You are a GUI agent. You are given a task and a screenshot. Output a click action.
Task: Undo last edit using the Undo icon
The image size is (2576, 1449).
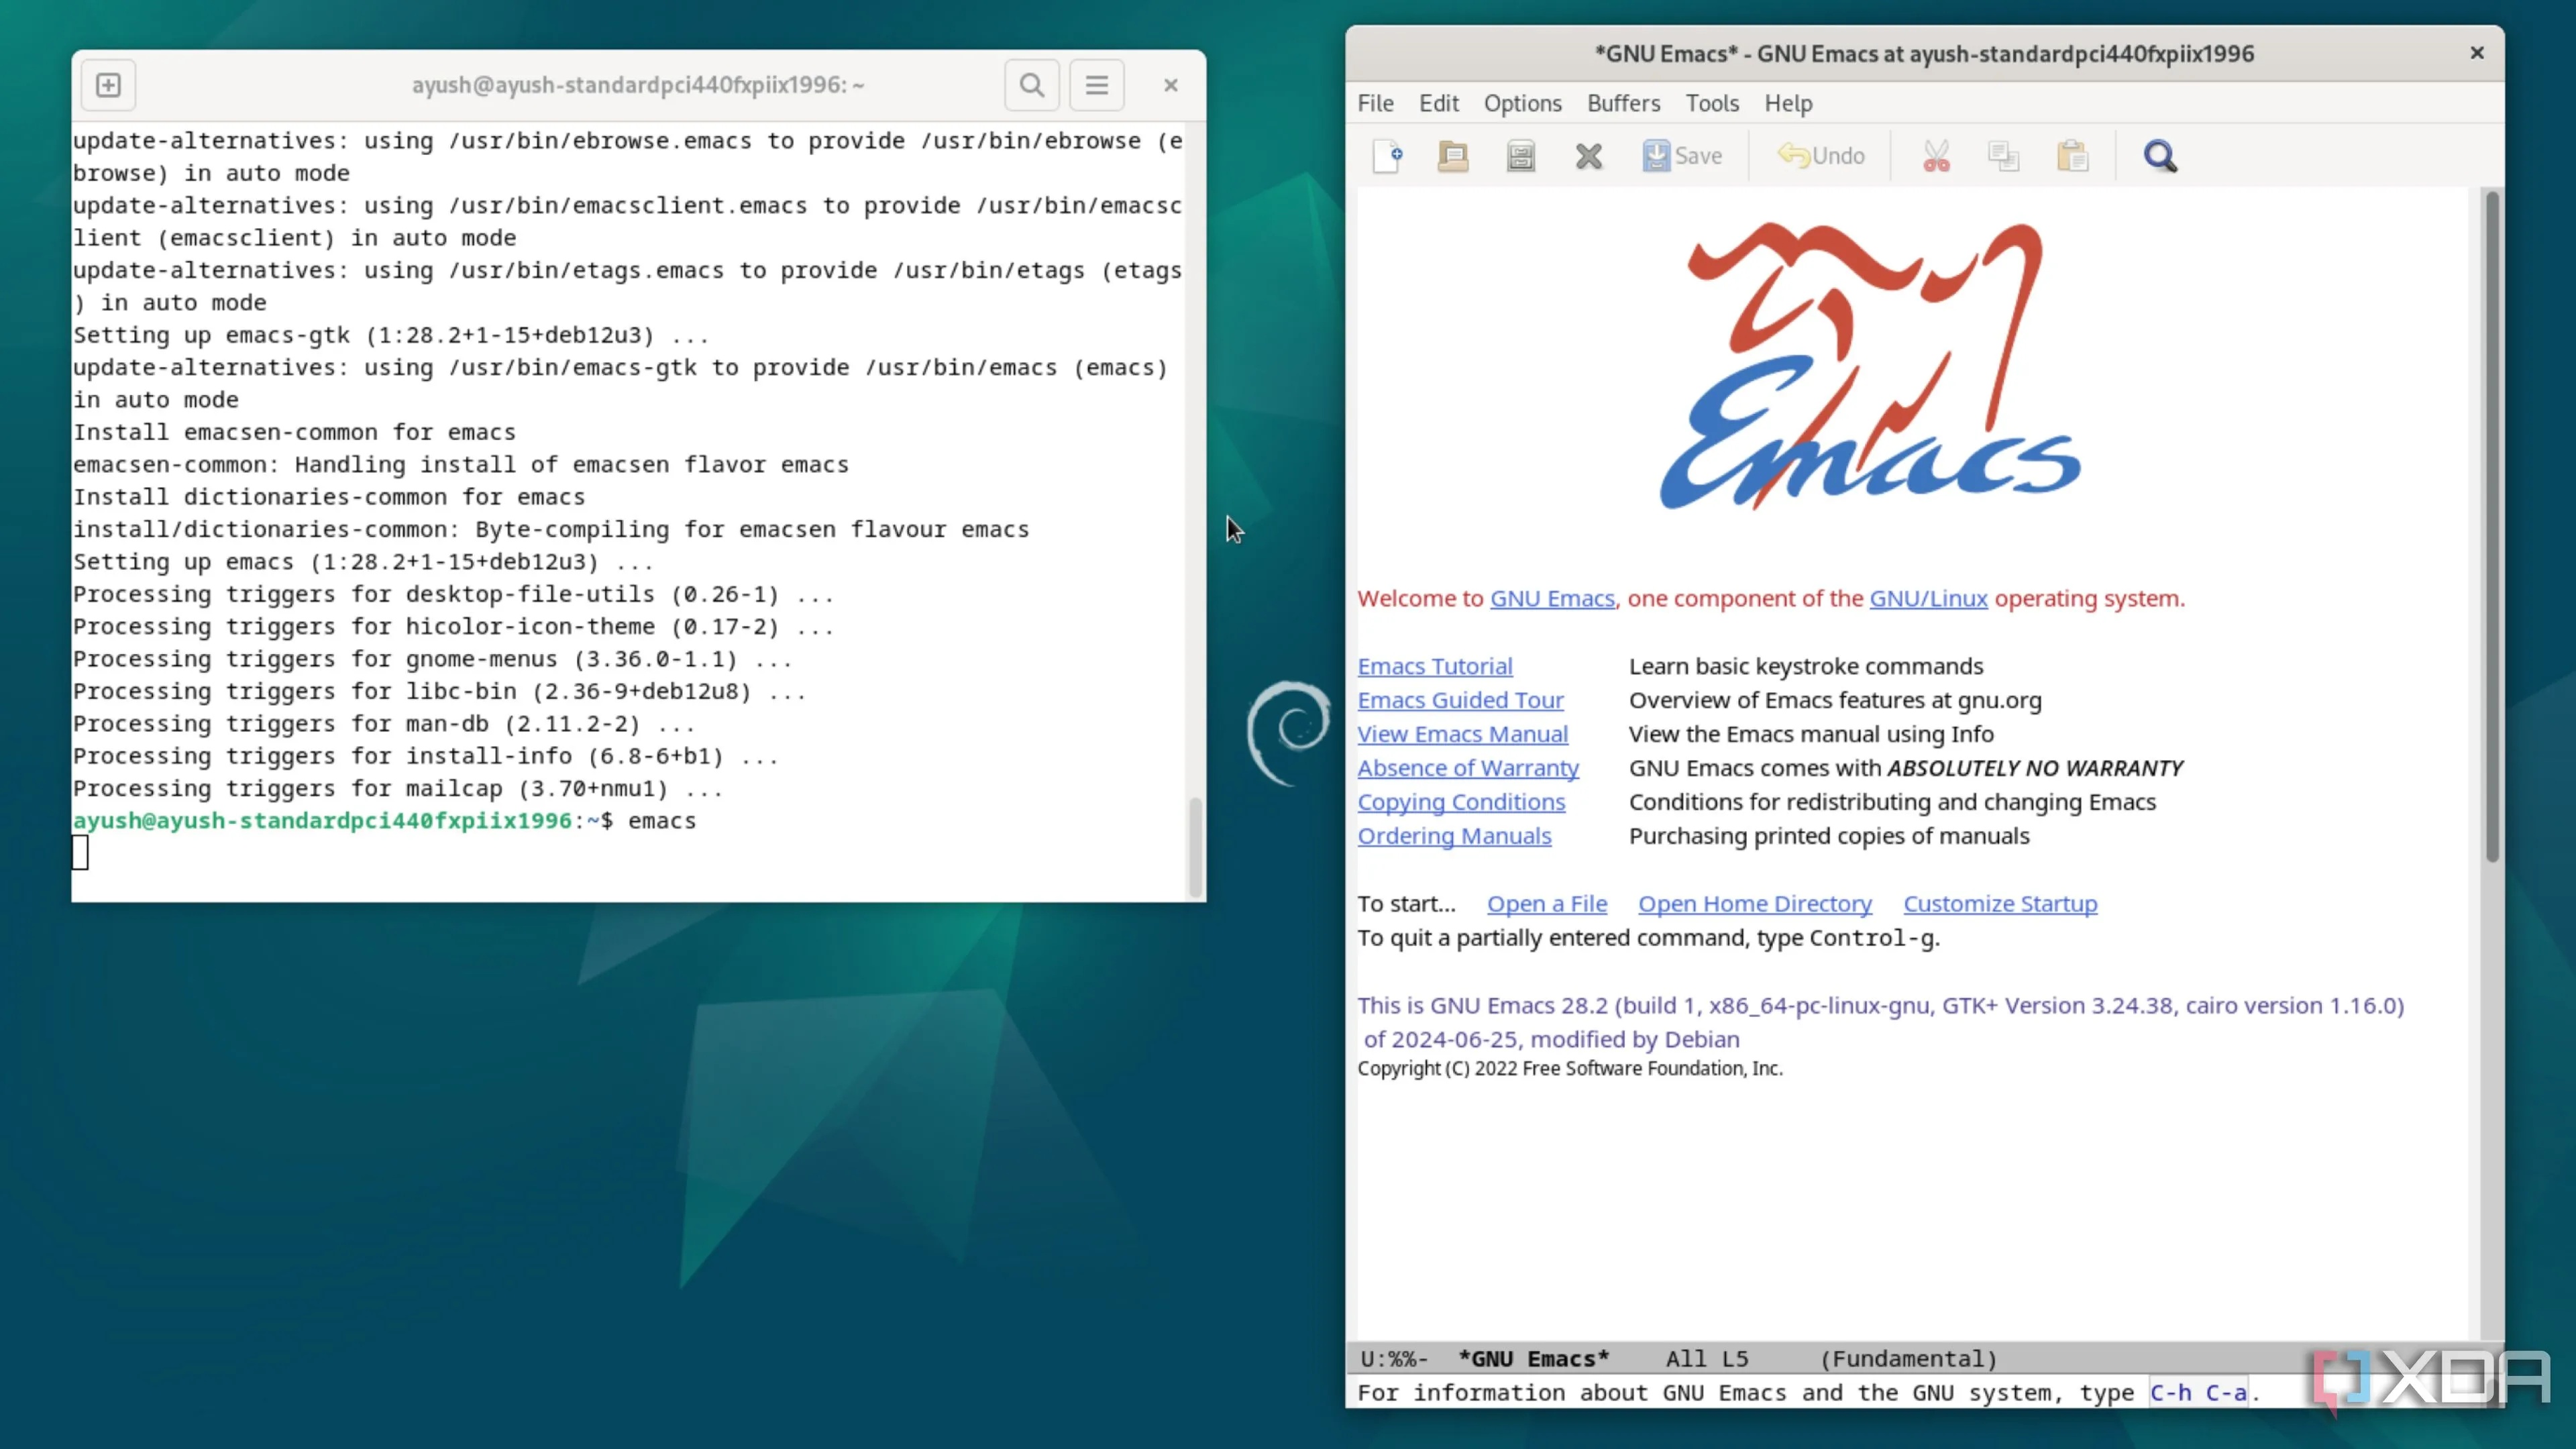pyautogui.click(x=1820, y=156)
